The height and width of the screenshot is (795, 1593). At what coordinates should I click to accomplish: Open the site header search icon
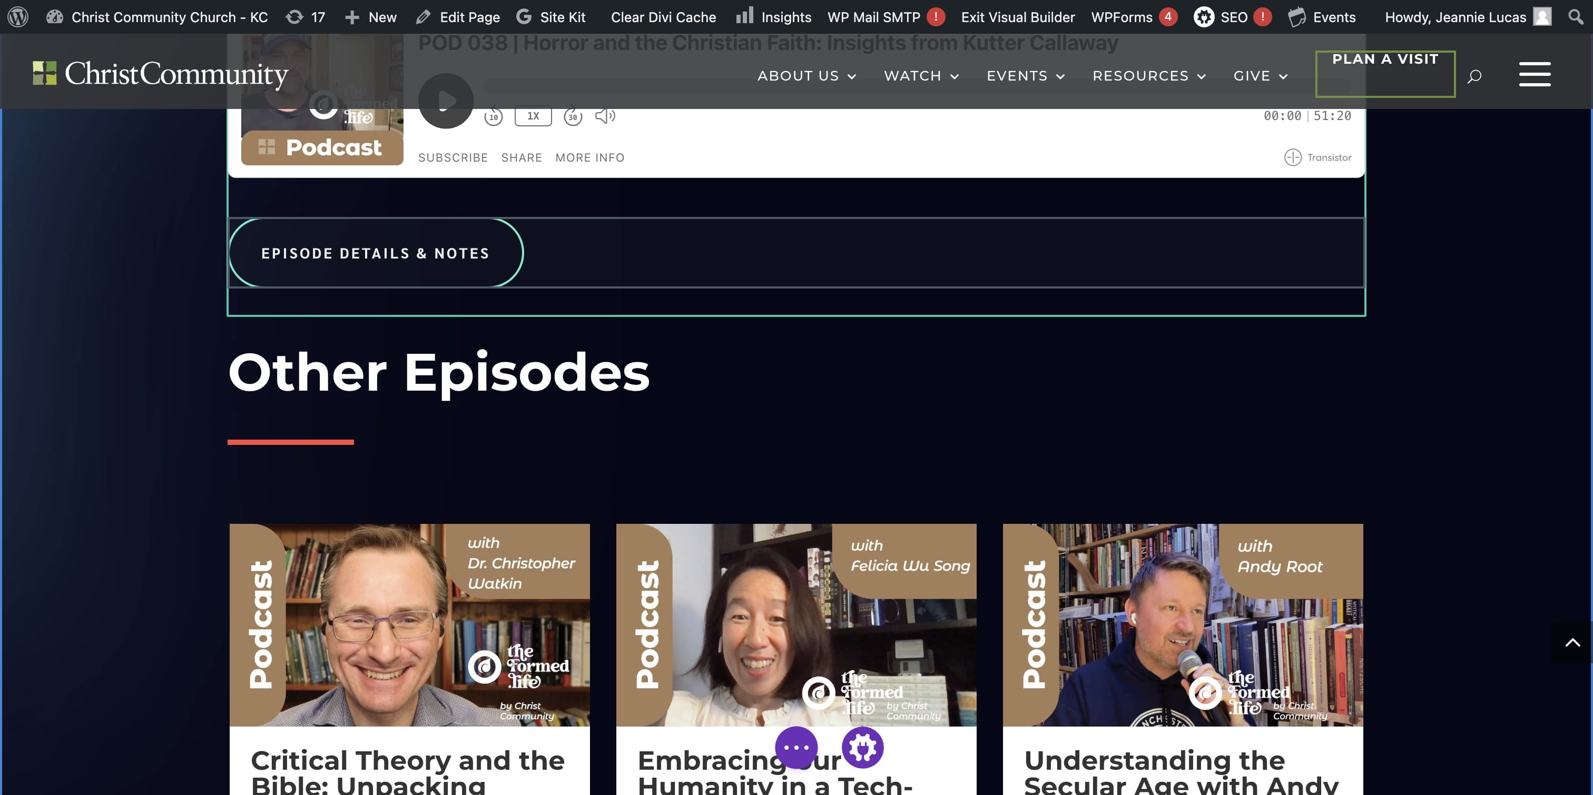click(1474, 76)
